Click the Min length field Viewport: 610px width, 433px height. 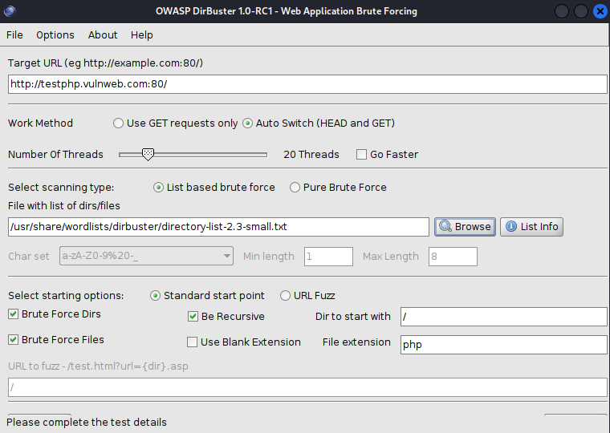click(329, 257)
